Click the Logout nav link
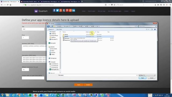 point(133,11)
